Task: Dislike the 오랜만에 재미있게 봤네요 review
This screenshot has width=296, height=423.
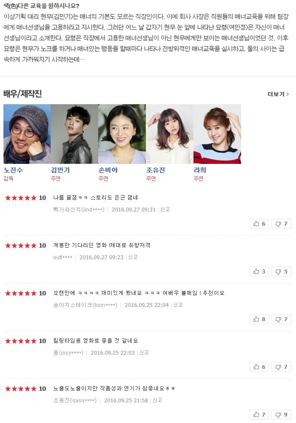Action: tap(281, 319)
